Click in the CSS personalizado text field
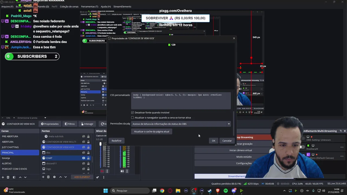The height and width of the screenshot is (195, 347). coord(181,101)
